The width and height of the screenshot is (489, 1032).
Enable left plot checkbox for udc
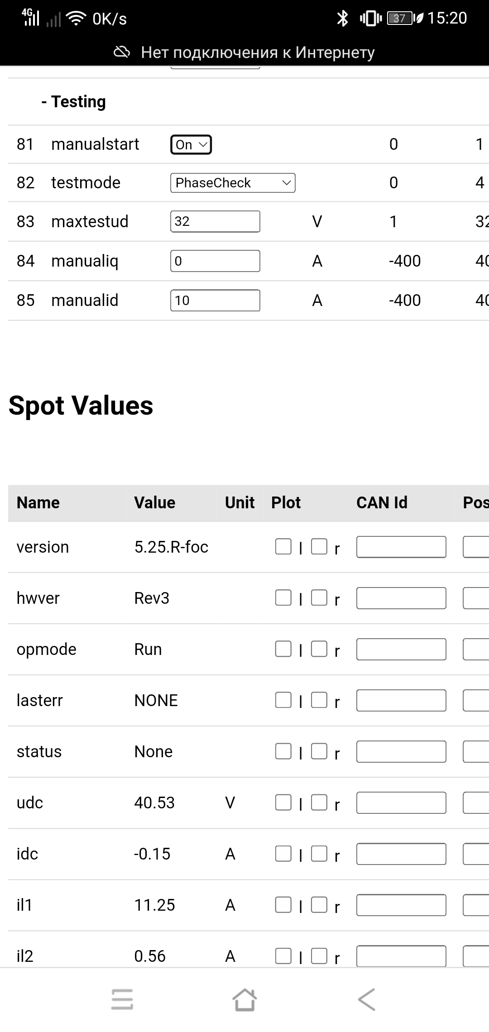point(283,803)
